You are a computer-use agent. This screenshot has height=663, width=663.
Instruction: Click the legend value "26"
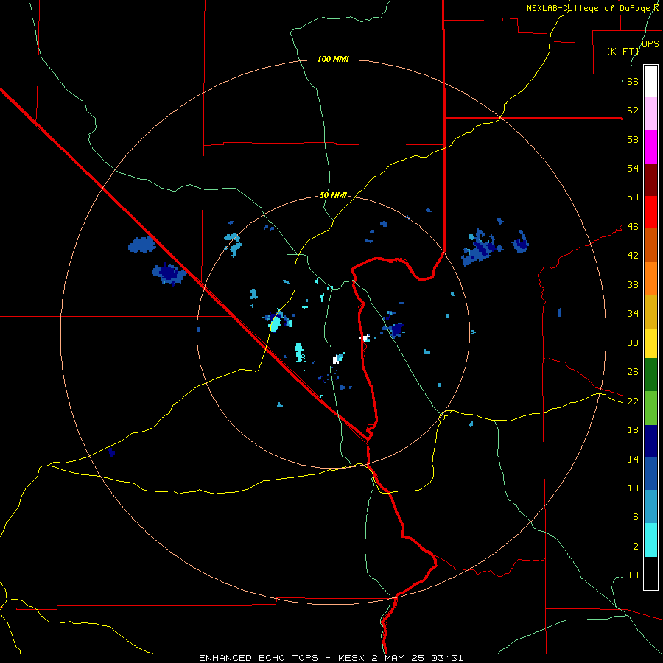coord(633,372)
